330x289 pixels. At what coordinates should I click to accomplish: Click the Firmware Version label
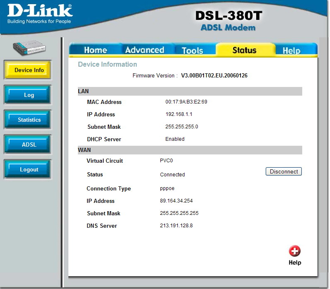tap(155, 75)
